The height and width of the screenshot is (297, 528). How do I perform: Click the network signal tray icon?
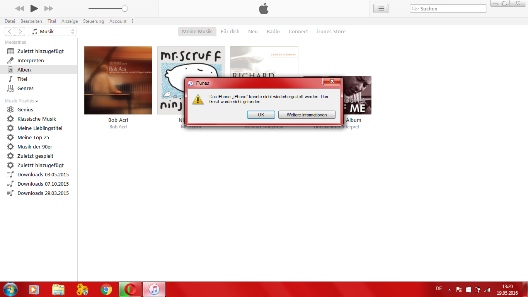point(487,289)
